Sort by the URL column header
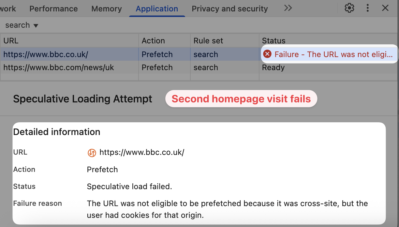The image size is (399, 227). pos(69,41)
